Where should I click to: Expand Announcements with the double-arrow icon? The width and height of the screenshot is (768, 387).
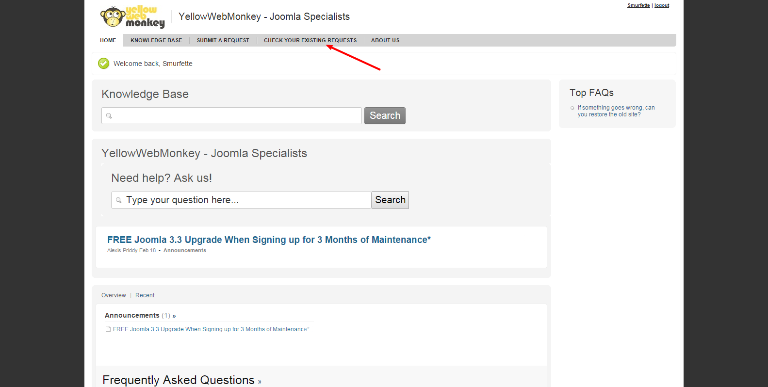click(174, 316)
